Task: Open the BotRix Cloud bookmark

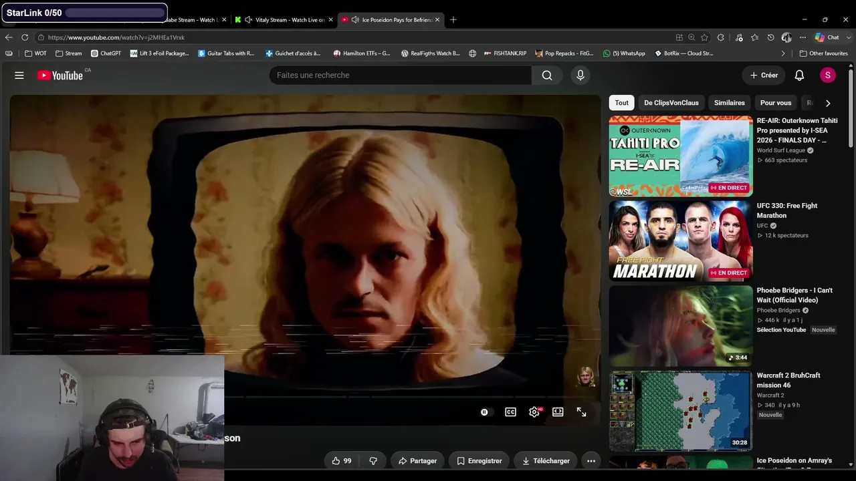Action: tap(683, 53)
